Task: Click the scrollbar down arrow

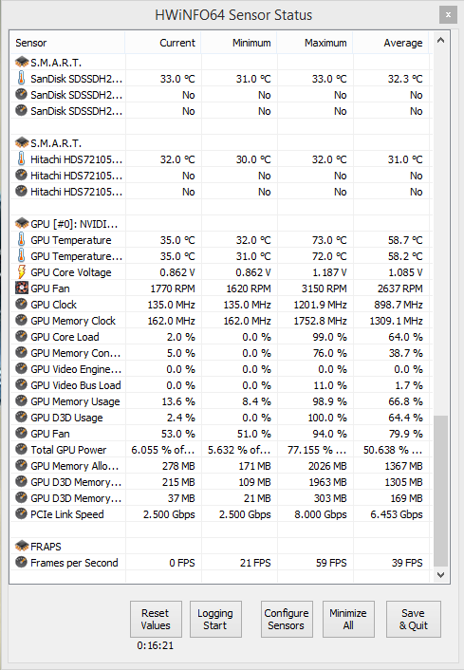Action: [x=441, y=575]
